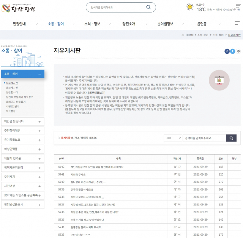
Task: Click the HOME breadcrumb icon
Action: click(x=183, y=35)
